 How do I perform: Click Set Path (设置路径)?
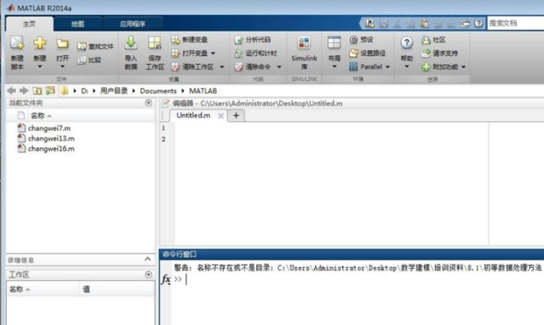click(x=367, y=53)
